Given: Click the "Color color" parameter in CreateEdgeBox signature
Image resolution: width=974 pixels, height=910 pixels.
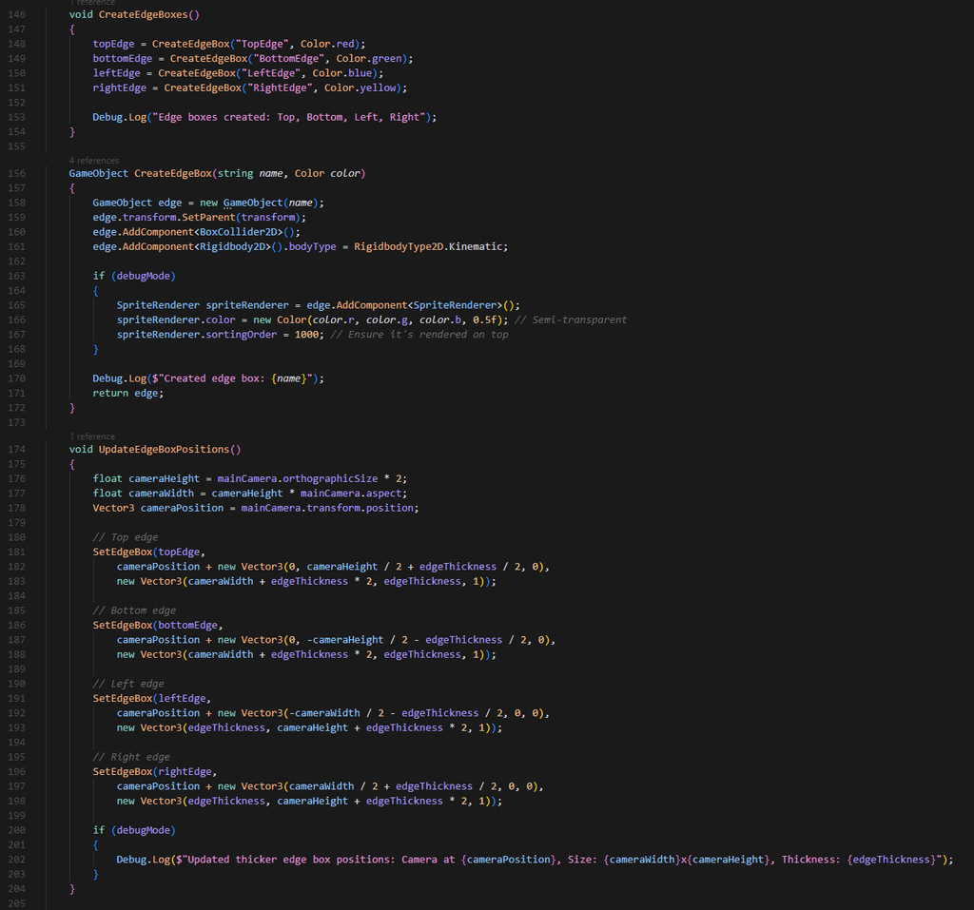Looking at the screenshot, I should point(327,173).
